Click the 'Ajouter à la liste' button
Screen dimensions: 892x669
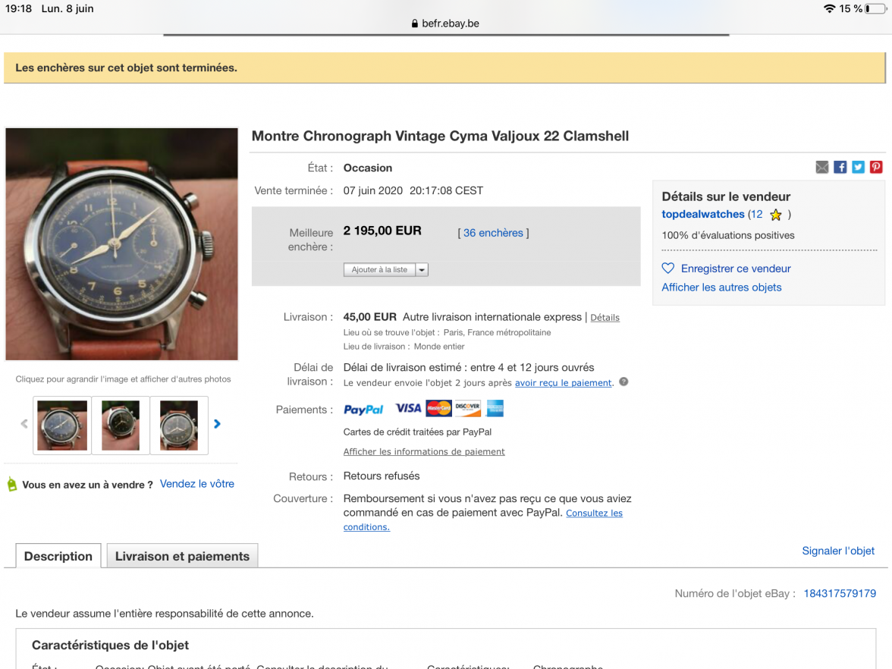click(379, 269)
